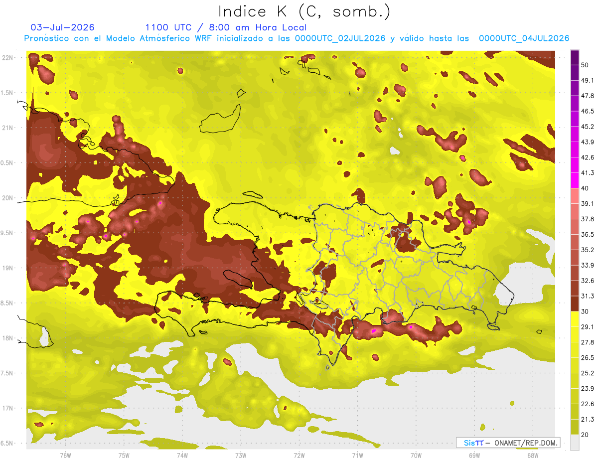
Task: Click colorbar value "42.6"
Action: pyautogui.click(x=588, y=157)
